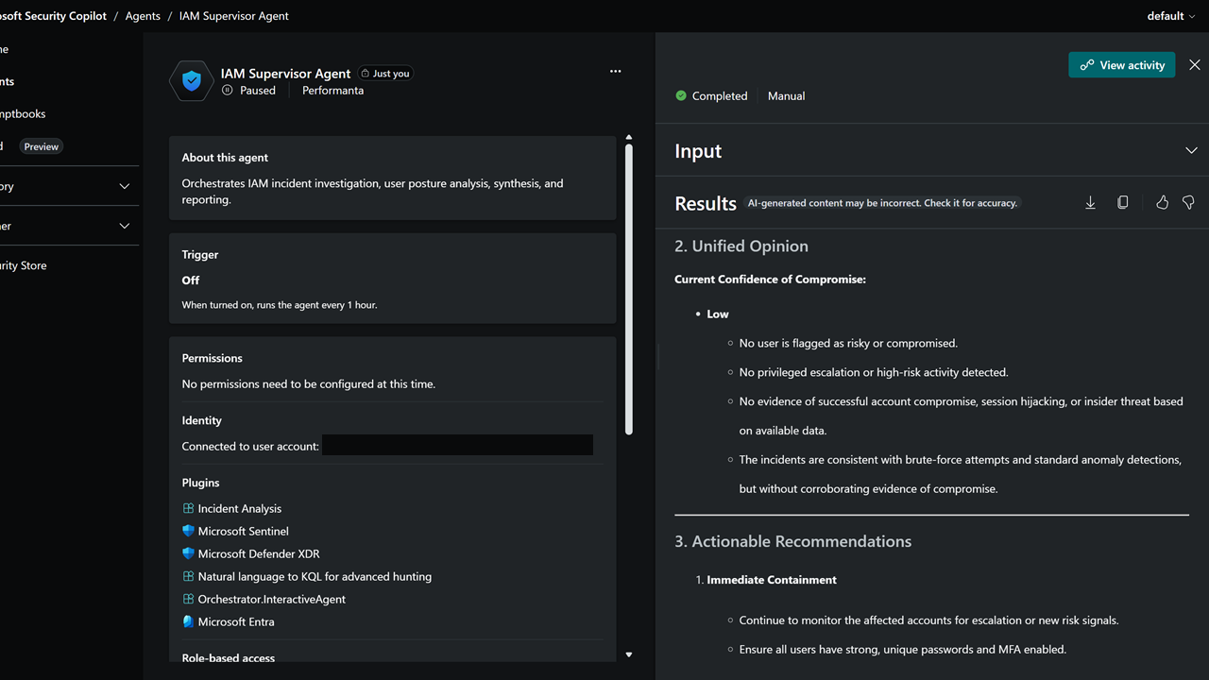
Task: Click the Microsoft Entra plugin icon
Action: 188,621
